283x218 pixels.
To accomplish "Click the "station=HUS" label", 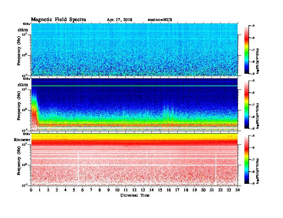I will coord(160,20).
